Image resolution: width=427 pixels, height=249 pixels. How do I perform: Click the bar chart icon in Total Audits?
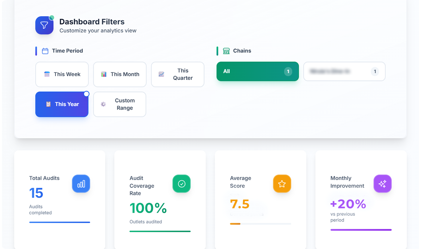pos(81,184)
